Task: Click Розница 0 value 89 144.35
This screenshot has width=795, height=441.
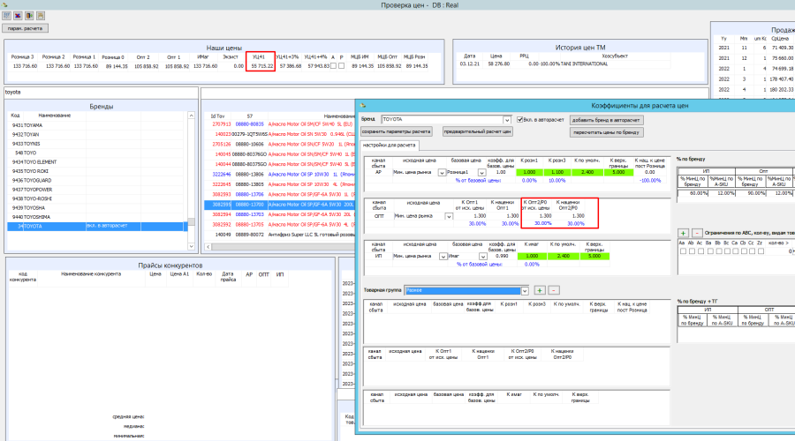Action: pos(116,66)
